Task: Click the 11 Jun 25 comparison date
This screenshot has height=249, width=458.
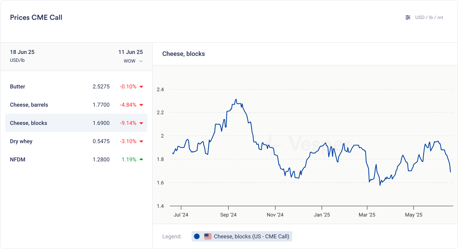Action: 131,52
